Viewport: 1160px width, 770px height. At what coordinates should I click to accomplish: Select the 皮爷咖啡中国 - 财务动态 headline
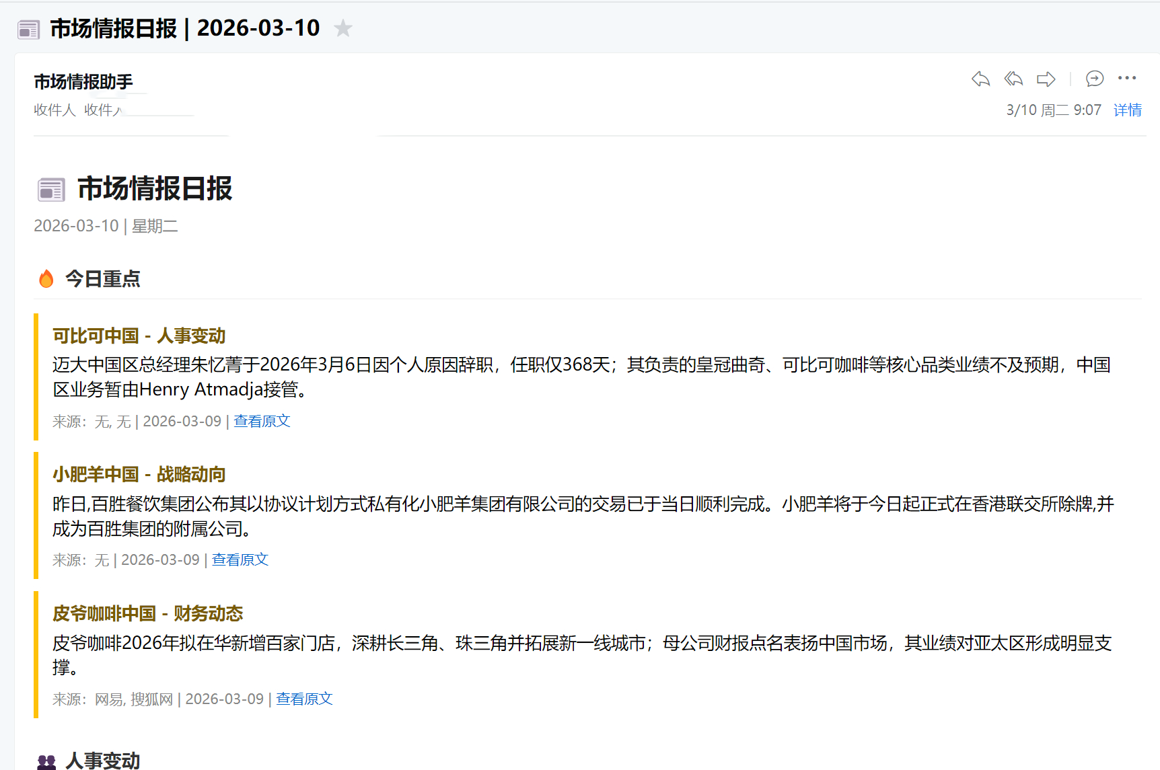148,613
